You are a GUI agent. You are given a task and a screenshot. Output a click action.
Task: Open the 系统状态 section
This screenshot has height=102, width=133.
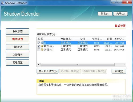(x=18, y=31)
